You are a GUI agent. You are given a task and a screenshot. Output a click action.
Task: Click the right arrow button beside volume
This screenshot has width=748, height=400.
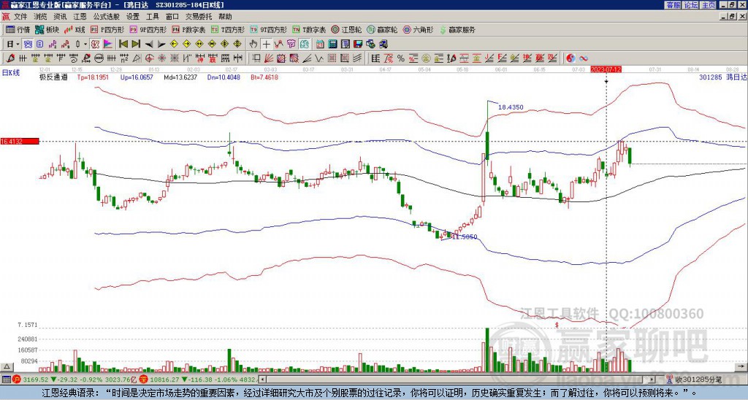[741, 366]
